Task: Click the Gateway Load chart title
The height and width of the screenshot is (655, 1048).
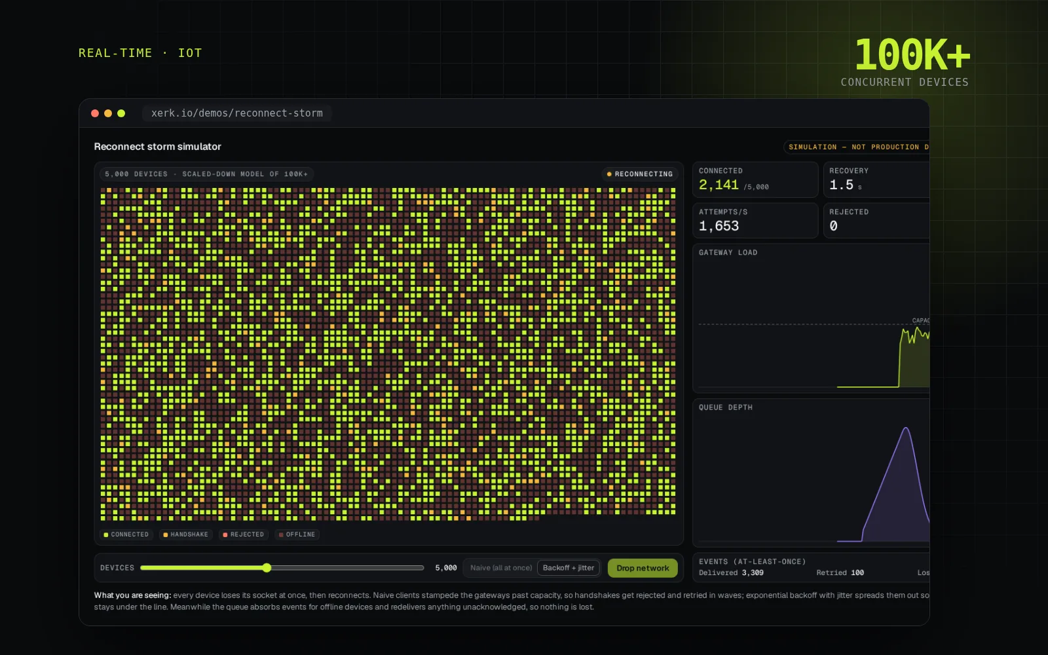Action: [728, 253]
